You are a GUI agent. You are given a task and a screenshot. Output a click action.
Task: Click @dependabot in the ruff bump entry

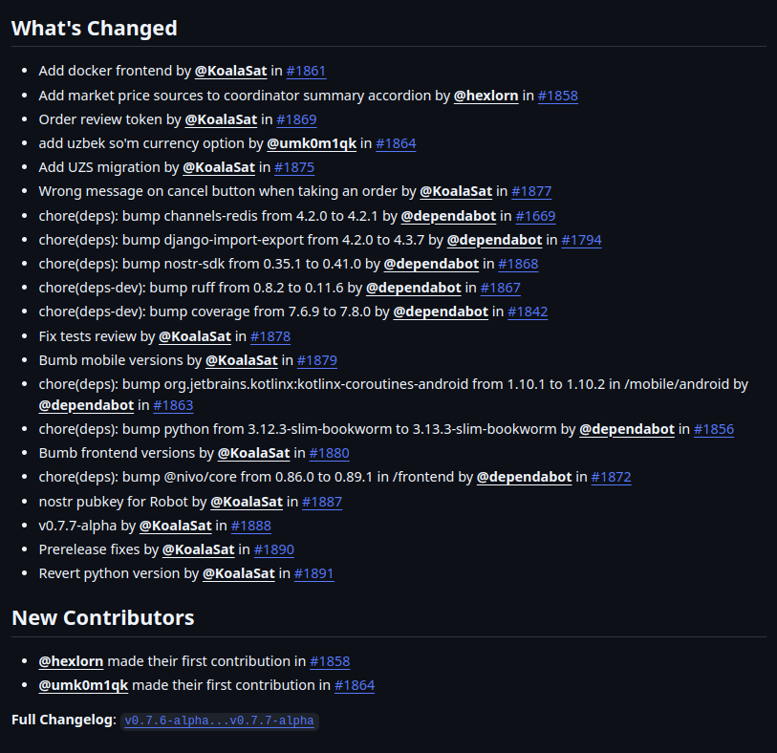click(x=413, y=288)
